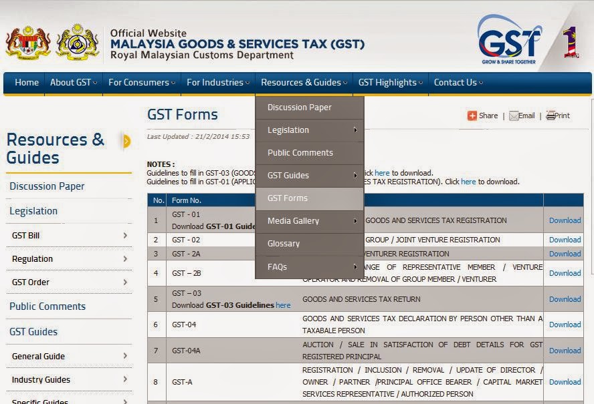
Task: Expand FAQs submenu in the dropdown
Action: point(310,266)
